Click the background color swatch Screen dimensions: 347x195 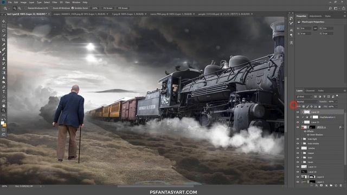coord(5,125)
